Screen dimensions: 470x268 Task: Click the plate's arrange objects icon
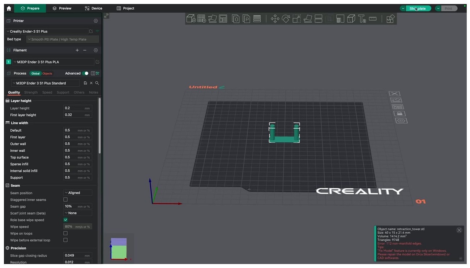398,107
